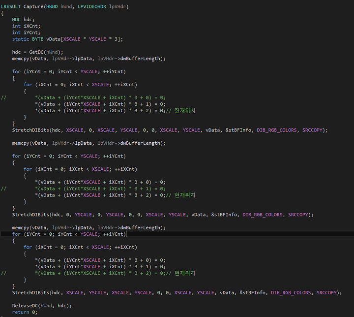Click the "ReleaseDC(hWnd, hdc);" line
The height and width of the screenshot is (317, 354).
point(42,306)
